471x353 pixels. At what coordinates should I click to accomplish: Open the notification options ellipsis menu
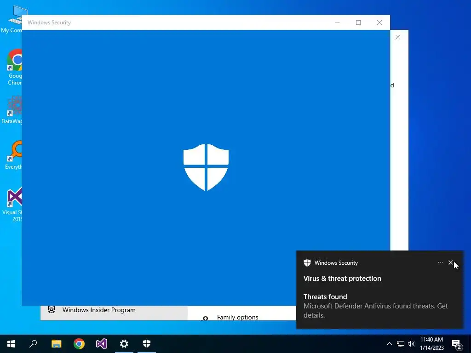tap(440, 262)
